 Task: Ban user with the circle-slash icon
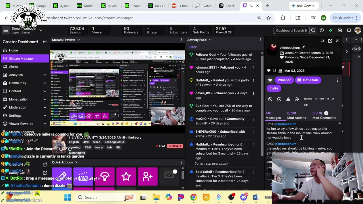(270, 99)
